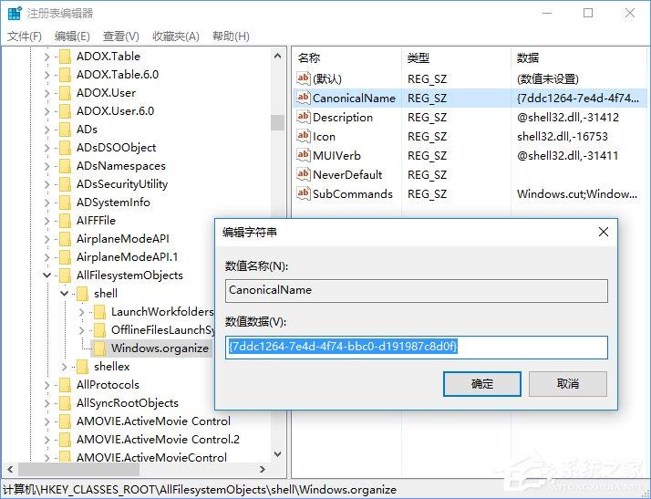Click the string icon beside CanonicalName value
This screenshot has height=499, width=651.
[304, 98]
